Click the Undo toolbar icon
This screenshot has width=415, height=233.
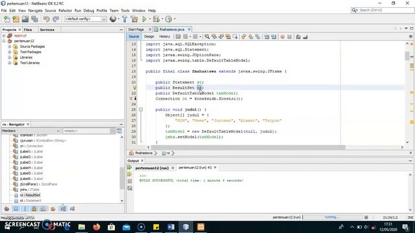[x=47, y=19]
